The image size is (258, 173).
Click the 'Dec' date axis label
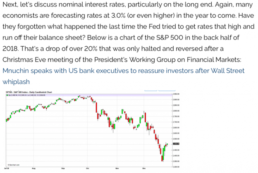(x=144, y=168)
